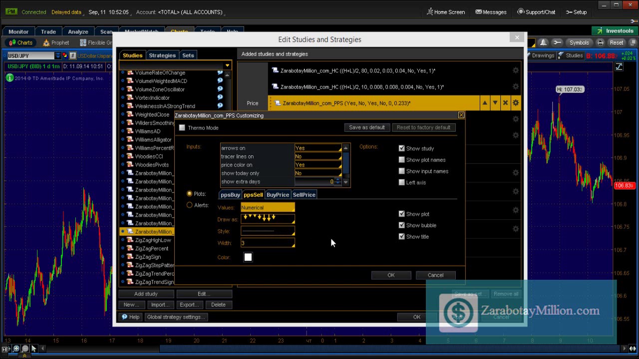
Task: Open Messages from the top bar
Action: [x=491, y=12]
